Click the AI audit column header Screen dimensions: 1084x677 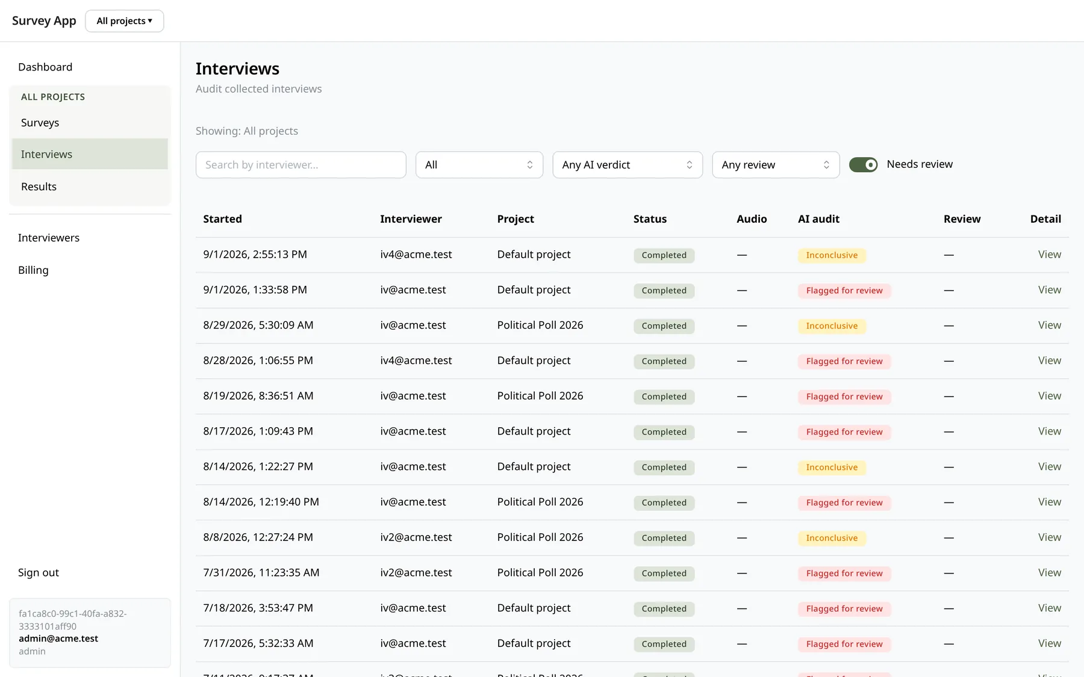pos(818,219)
